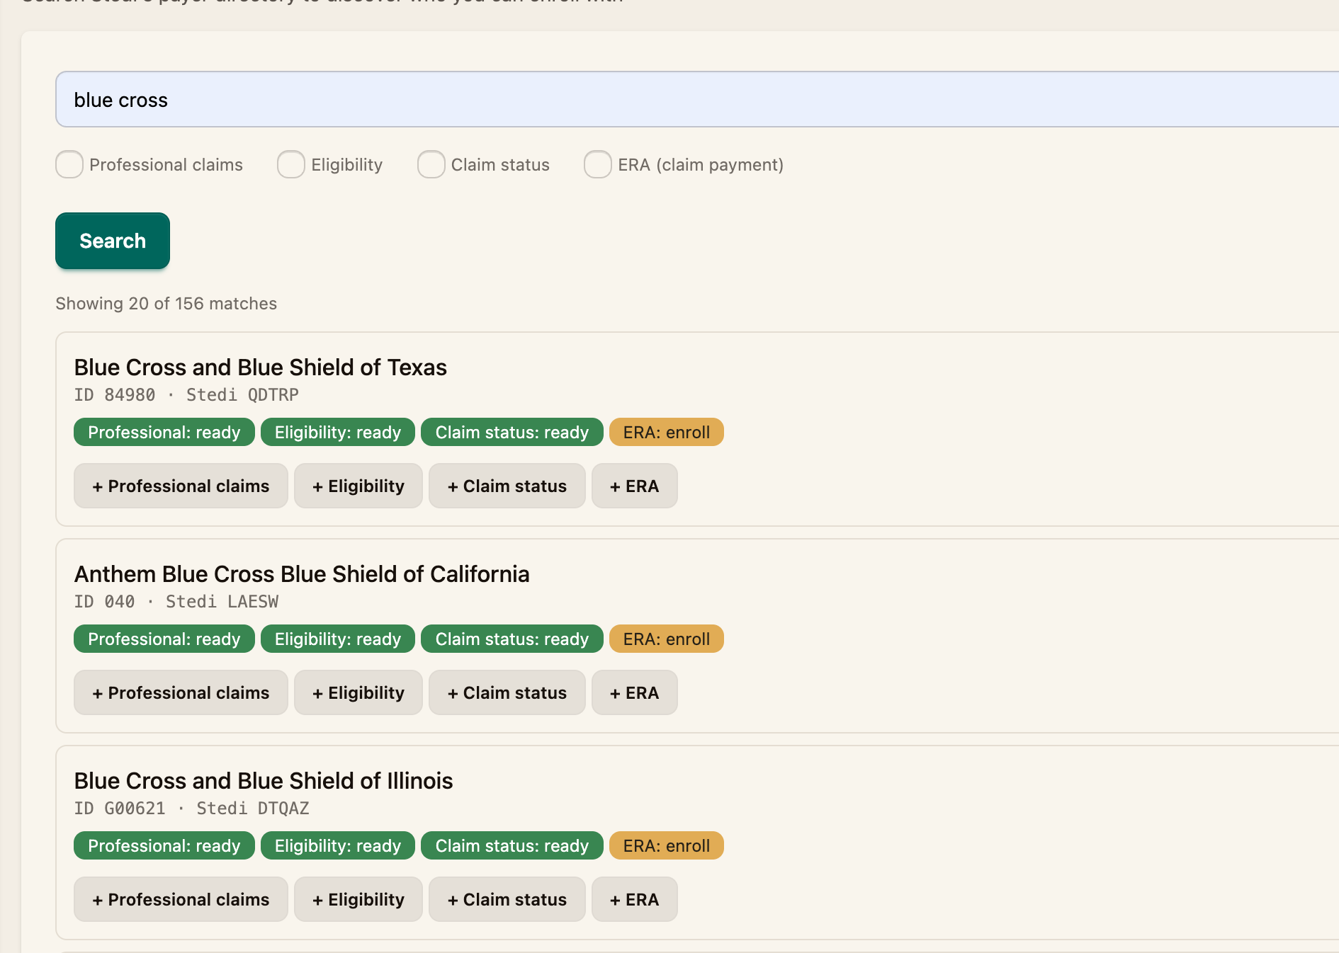Screen dimensions: 1339x953
Task: Add ERA for Anthem California
Action: pyautogui.click(x=635, y=692)
